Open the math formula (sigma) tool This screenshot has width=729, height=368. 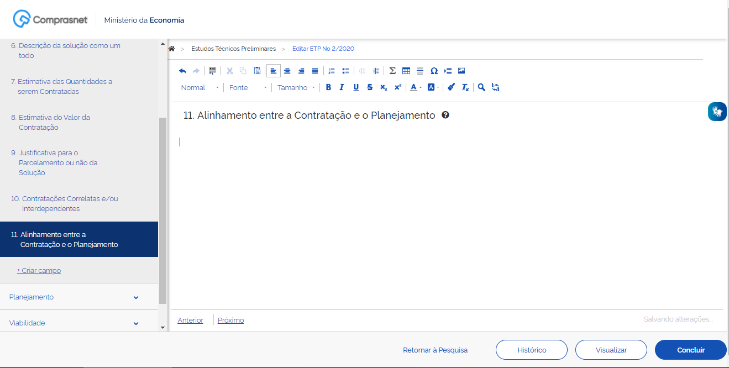pyautogui.click(x=392, y=71)
